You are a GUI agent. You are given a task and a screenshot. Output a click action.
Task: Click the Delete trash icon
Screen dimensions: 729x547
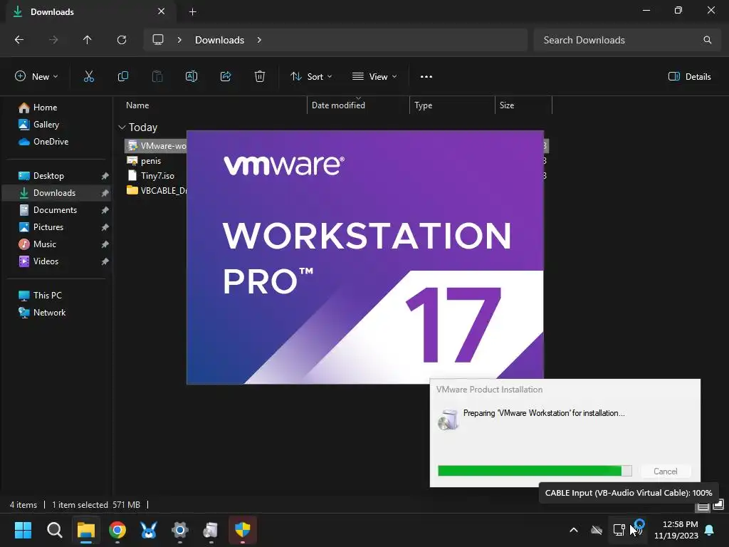tap(260, 77)
